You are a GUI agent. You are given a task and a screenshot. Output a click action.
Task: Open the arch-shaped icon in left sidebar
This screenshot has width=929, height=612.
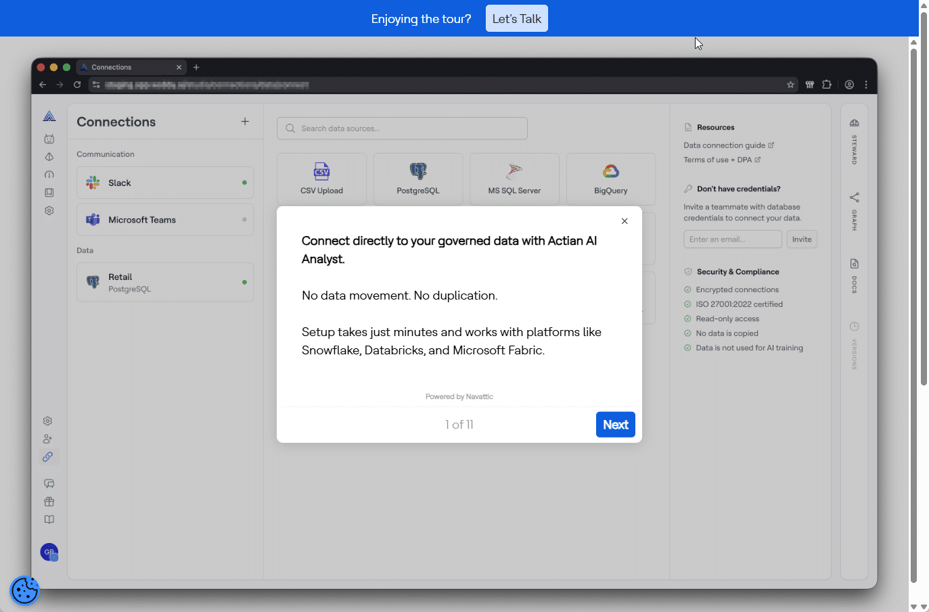(x=49, y=174)
